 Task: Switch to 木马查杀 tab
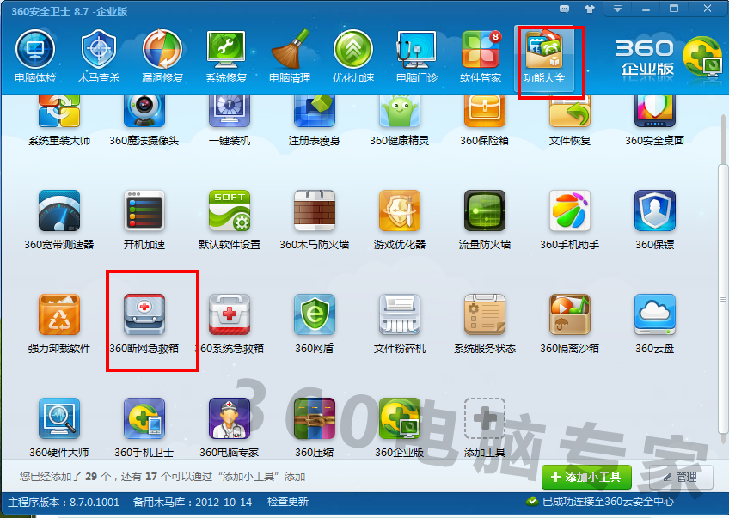pyautogui.click(x=99, y=57)
